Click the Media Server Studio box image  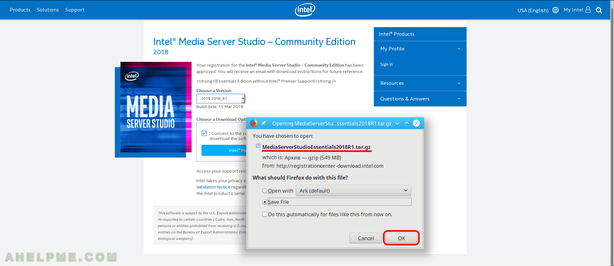pyautogui.click(x=153, y=110)
